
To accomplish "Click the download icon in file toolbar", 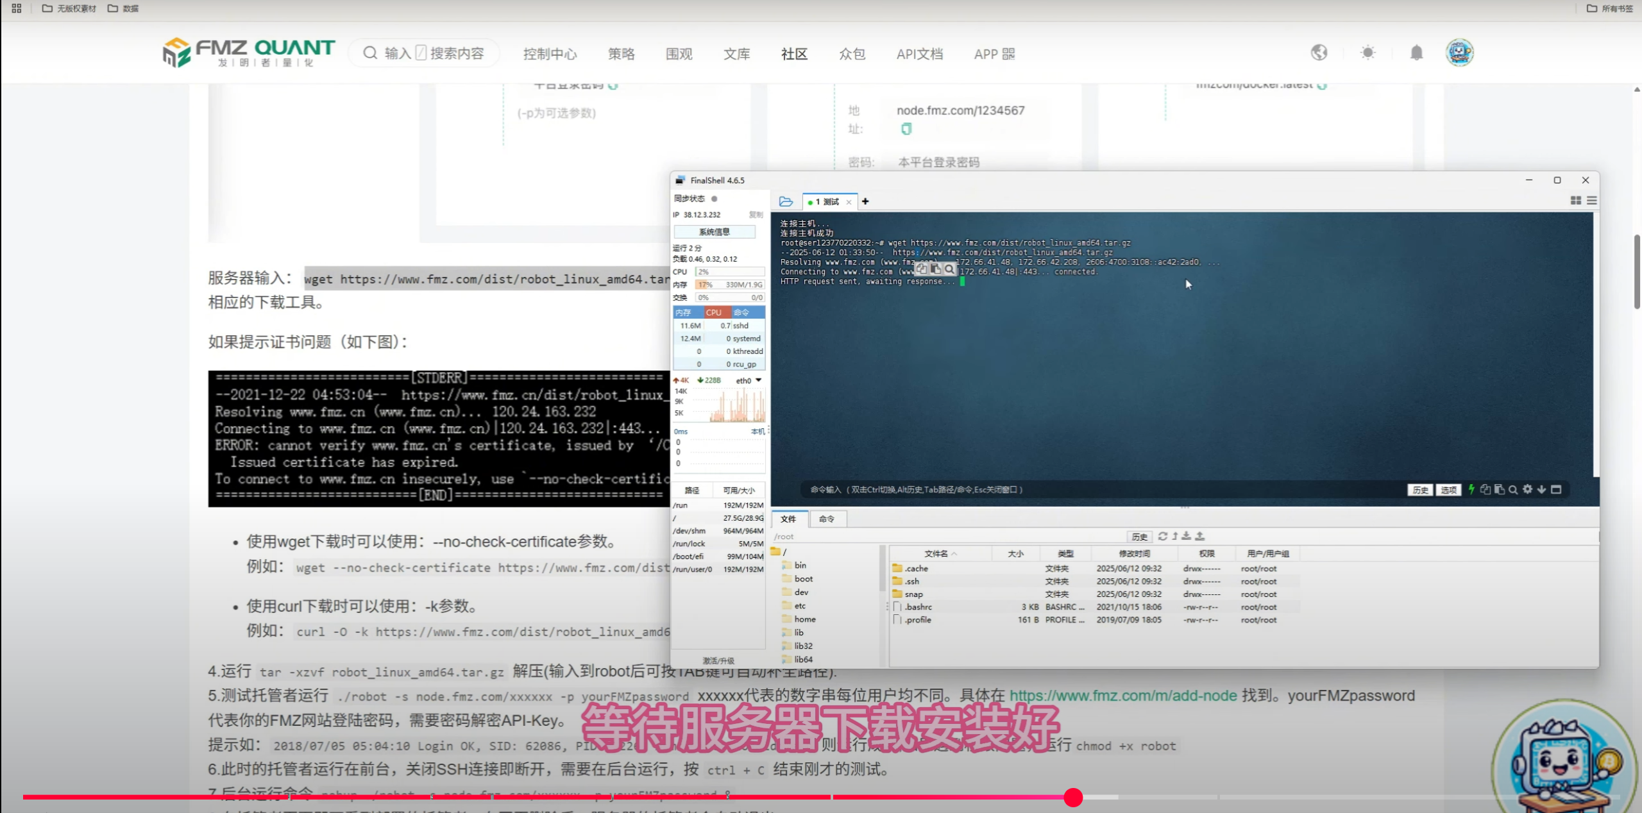I will pos(1187,536).
